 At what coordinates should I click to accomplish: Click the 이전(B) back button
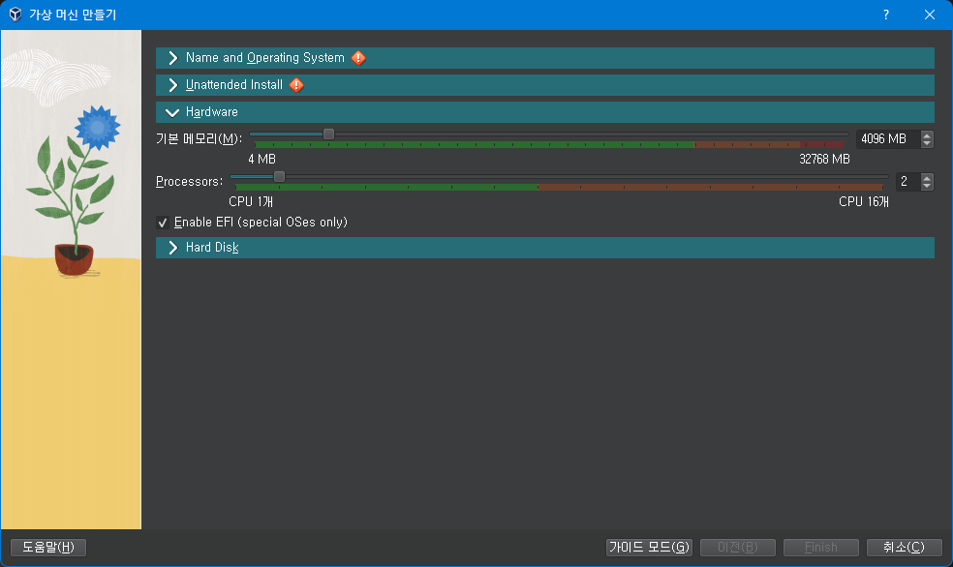point(738,548)
